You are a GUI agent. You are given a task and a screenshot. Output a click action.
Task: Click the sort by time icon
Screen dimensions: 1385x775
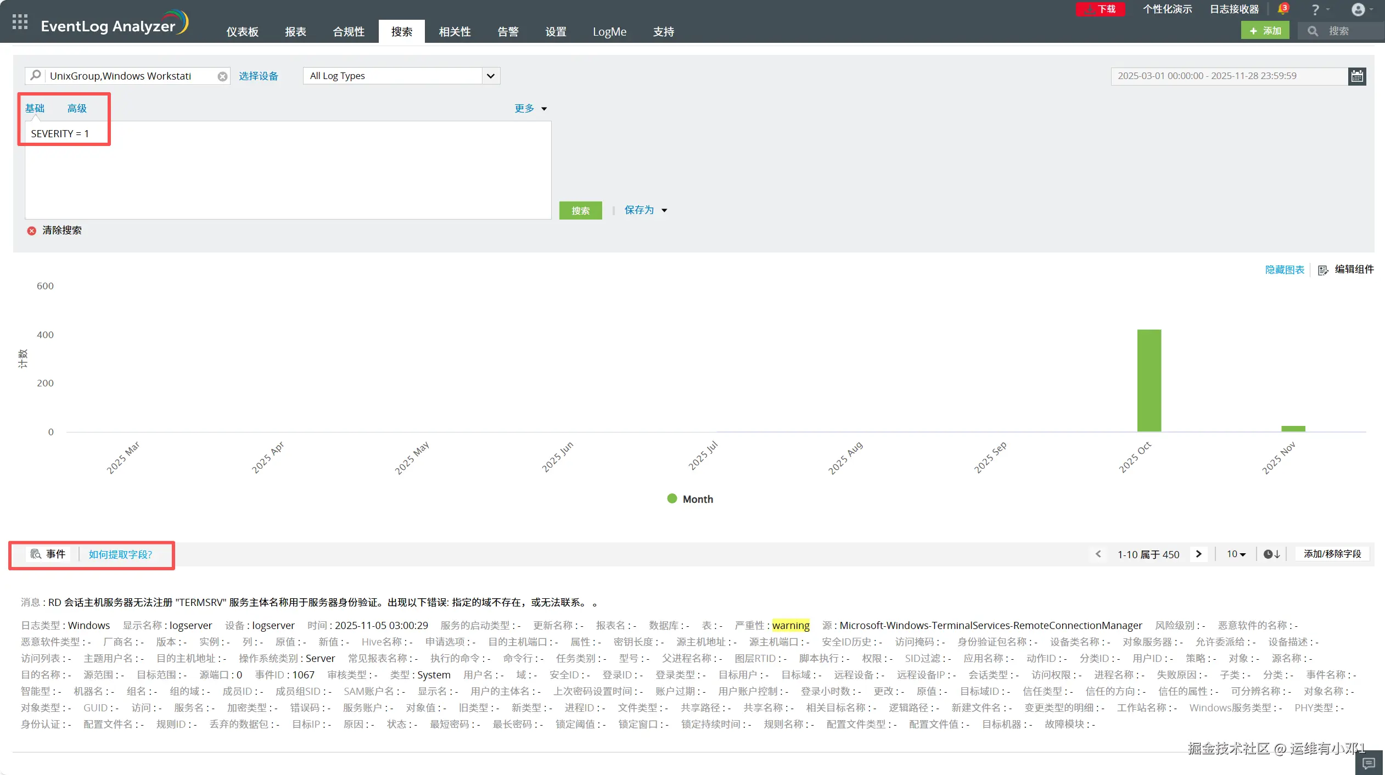pos(1271,554)
